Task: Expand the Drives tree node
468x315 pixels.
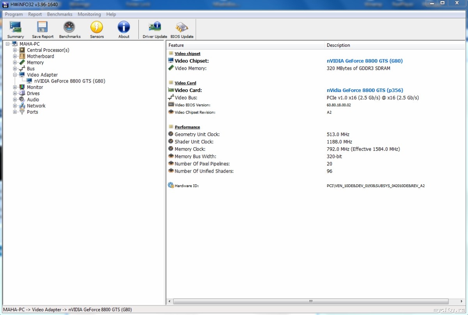Action: click(x=15, y=94)
